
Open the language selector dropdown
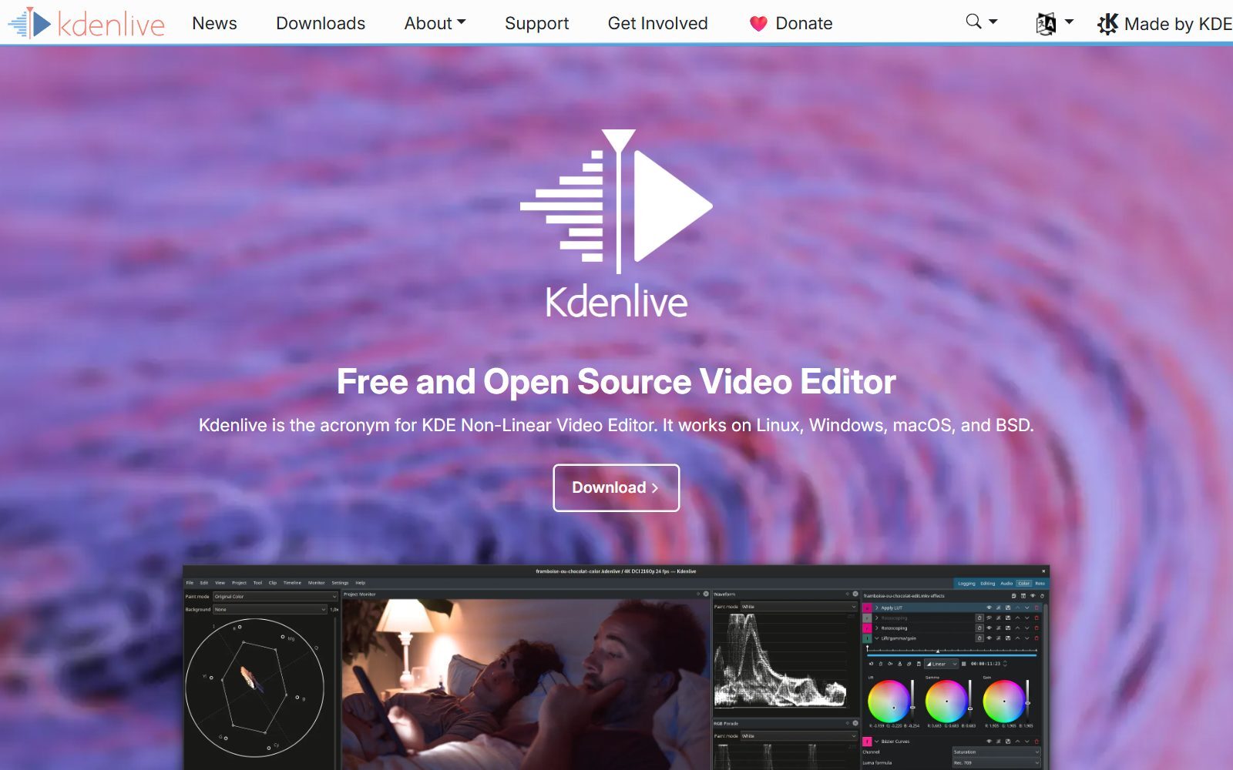point(1054,23)
